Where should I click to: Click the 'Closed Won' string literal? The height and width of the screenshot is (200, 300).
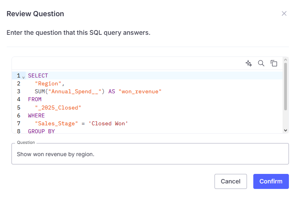108,124
